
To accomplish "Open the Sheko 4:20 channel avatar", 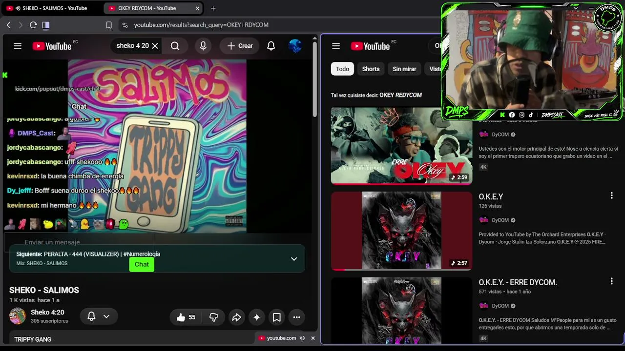I will pyautogui.click(x=18, y=316).
